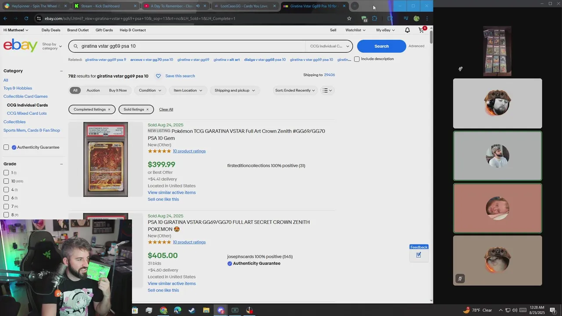Click the eBay logo
Screen dimensions: 562x316
click(20, 46)
